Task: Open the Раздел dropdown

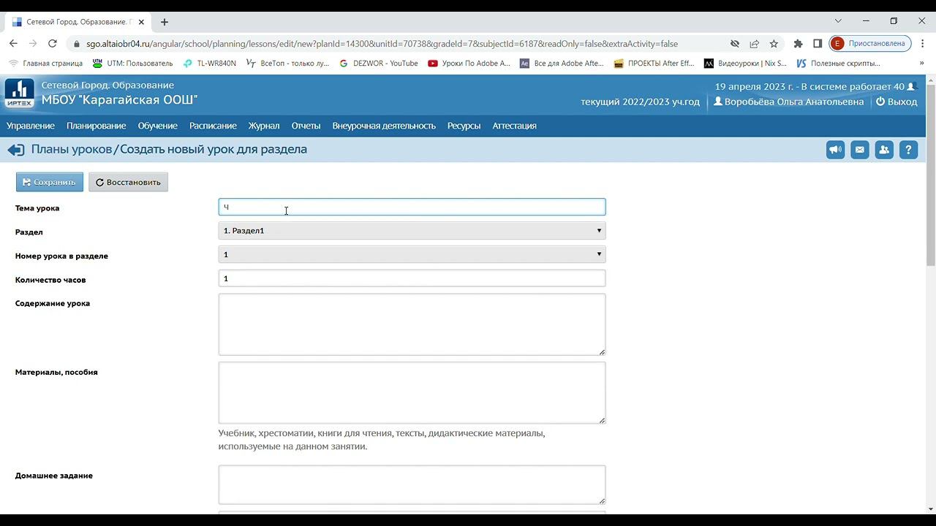Action: click(x=412, y=231)
